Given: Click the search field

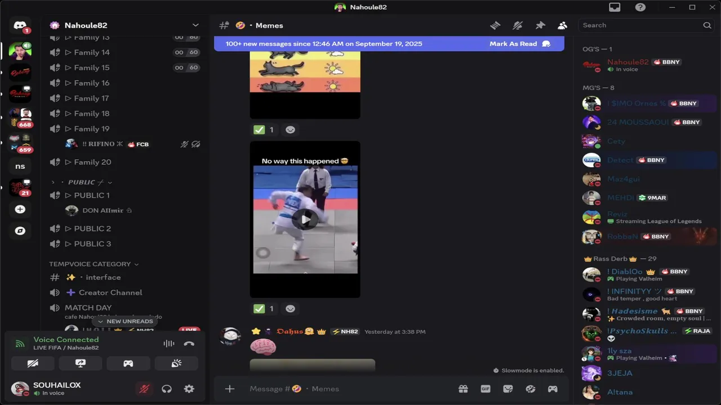Looking at the screenshot, I should pyautogui.click(x=647, y=25).
